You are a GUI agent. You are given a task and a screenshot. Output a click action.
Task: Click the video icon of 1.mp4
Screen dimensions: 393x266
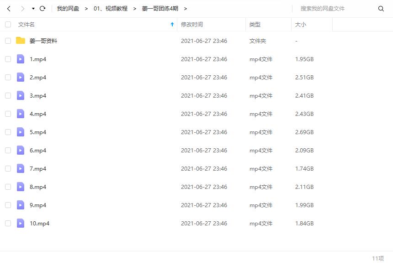[x=21, y=59]
